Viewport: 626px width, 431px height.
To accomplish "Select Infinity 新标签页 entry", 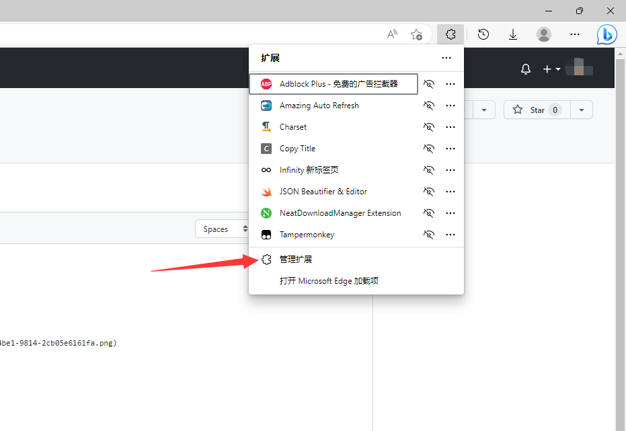I will [x=334, y=170].
